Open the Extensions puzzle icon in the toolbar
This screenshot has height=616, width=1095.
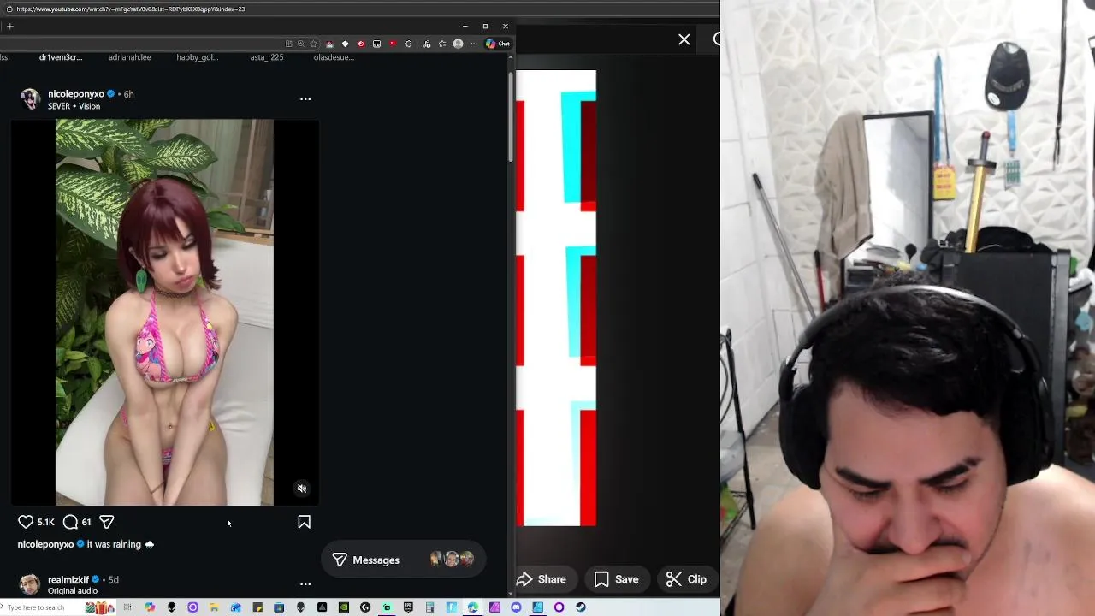409,44
